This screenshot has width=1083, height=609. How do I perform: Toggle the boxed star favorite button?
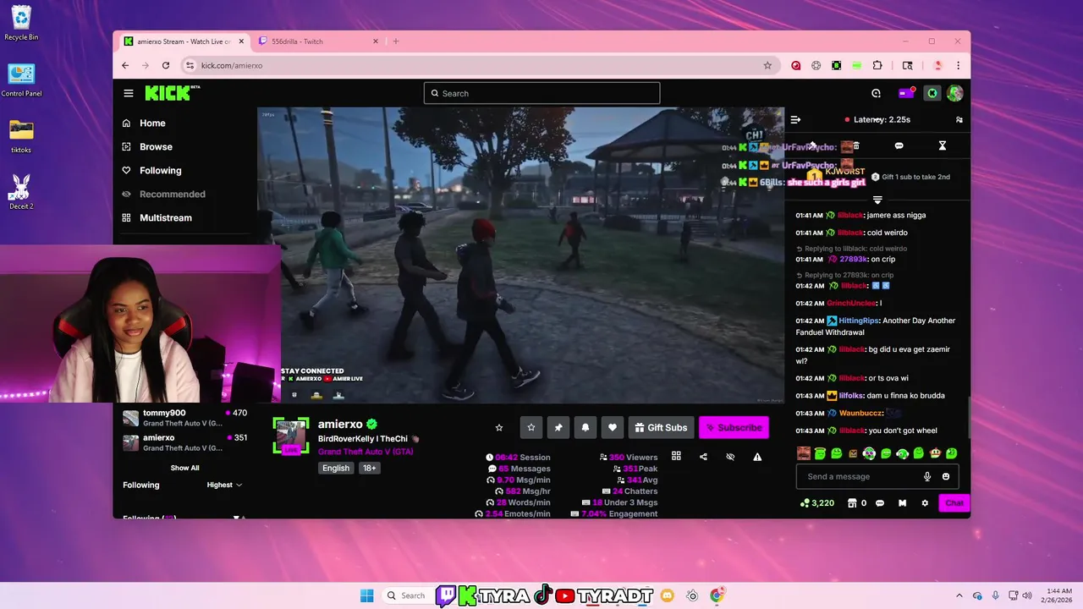pos(531,427)
